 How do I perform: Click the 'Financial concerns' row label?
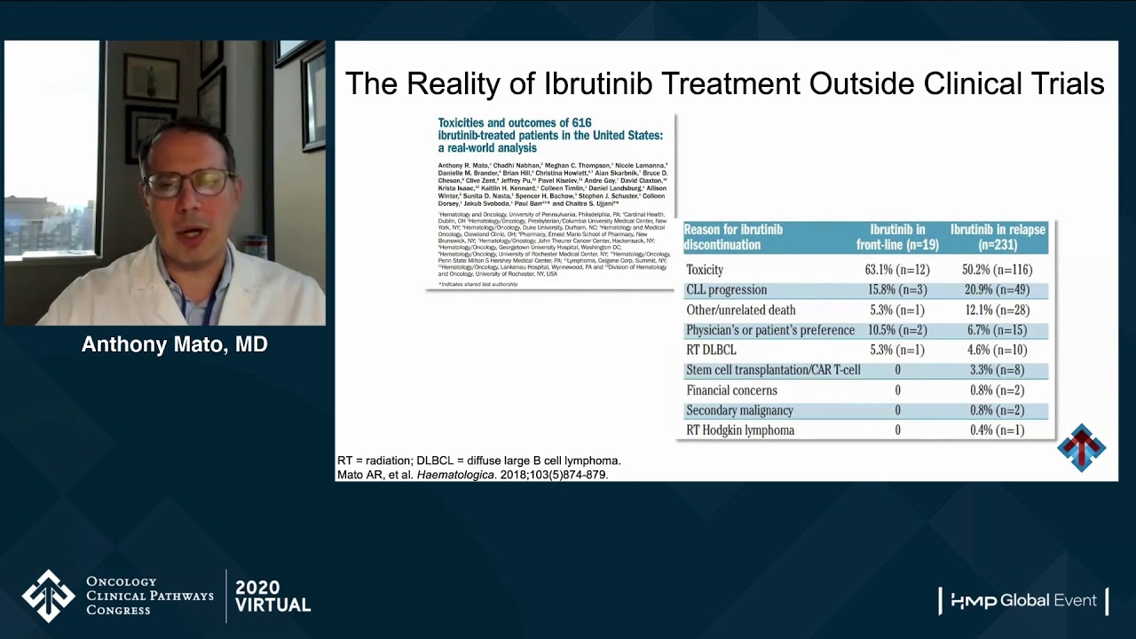(x=731, y=390)
